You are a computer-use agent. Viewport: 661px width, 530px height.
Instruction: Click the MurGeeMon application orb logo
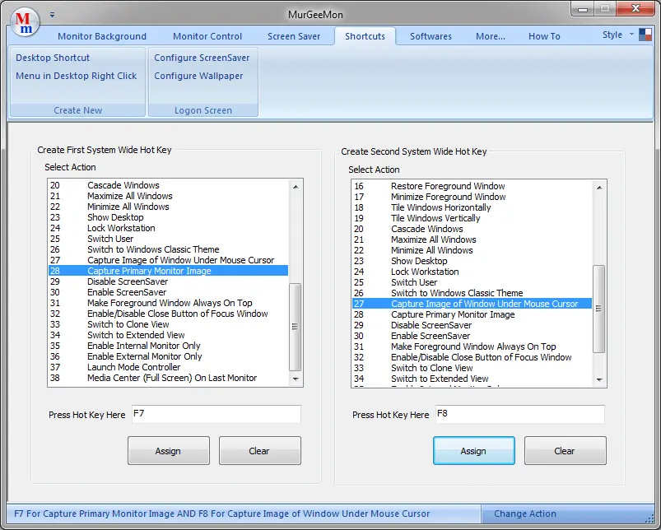26,20
